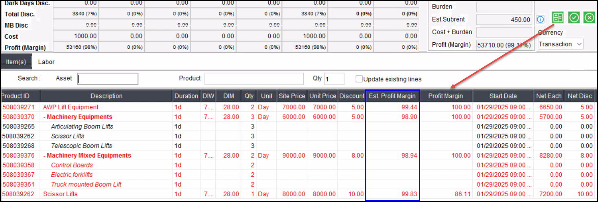Click the Product search input field
Viewport: 598px width, 202px height.
pos(254,79)
